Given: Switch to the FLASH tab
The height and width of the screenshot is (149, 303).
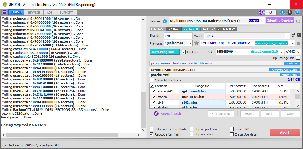Looking at the screenshot, I should click(x=16, y=12).
